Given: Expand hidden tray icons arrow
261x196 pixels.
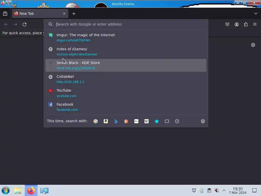Looking at the screenshot, I should [x=224, y=190].
